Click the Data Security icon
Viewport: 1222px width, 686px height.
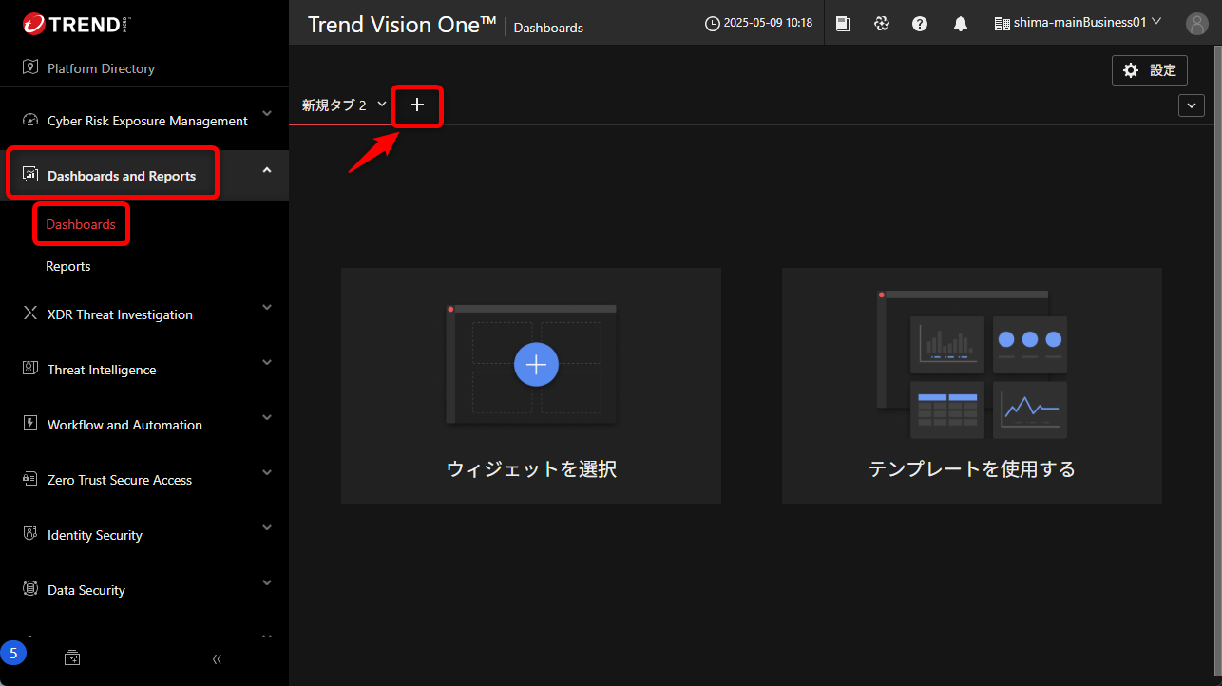pos(29,590)
